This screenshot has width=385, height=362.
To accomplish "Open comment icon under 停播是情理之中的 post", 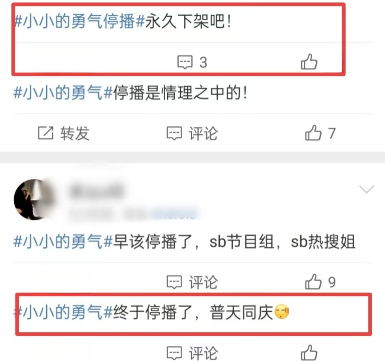I will pos(174,133).
